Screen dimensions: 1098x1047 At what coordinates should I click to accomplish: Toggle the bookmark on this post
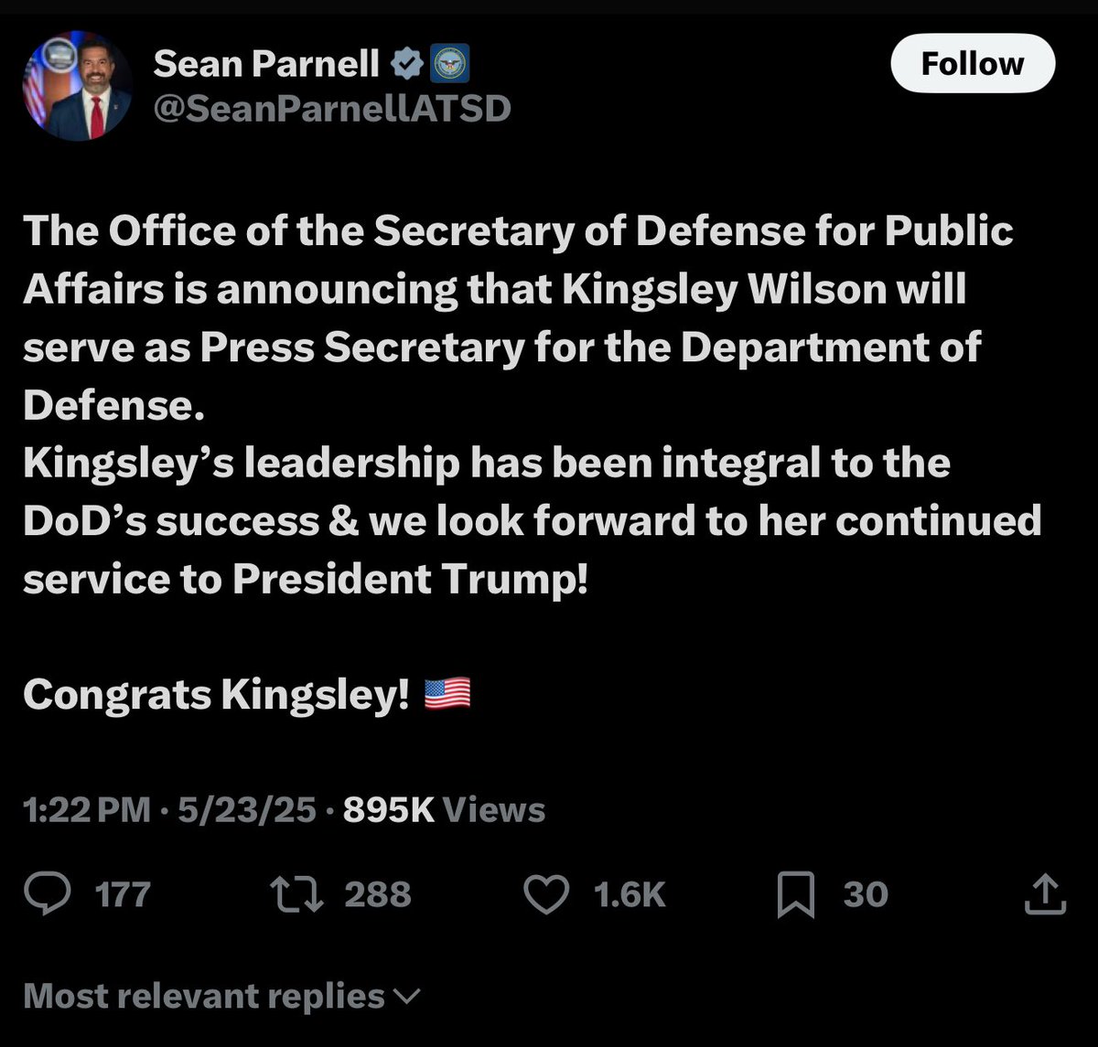pyautogui.click(x=795, y=894)
